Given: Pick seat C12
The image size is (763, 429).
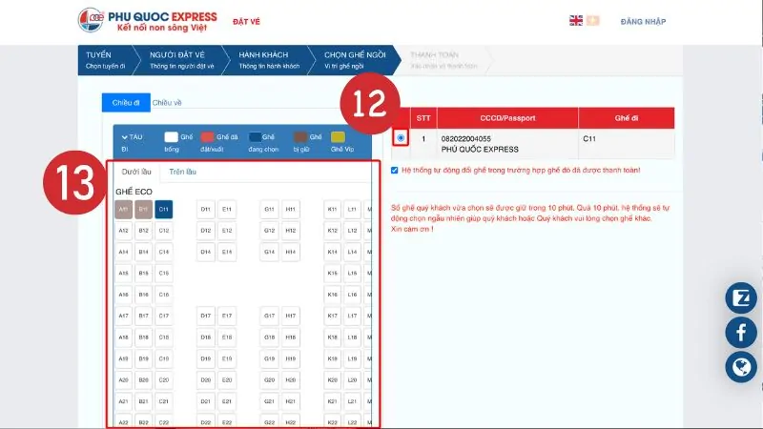Looking at the screenshot, I should tap(163, 231).
